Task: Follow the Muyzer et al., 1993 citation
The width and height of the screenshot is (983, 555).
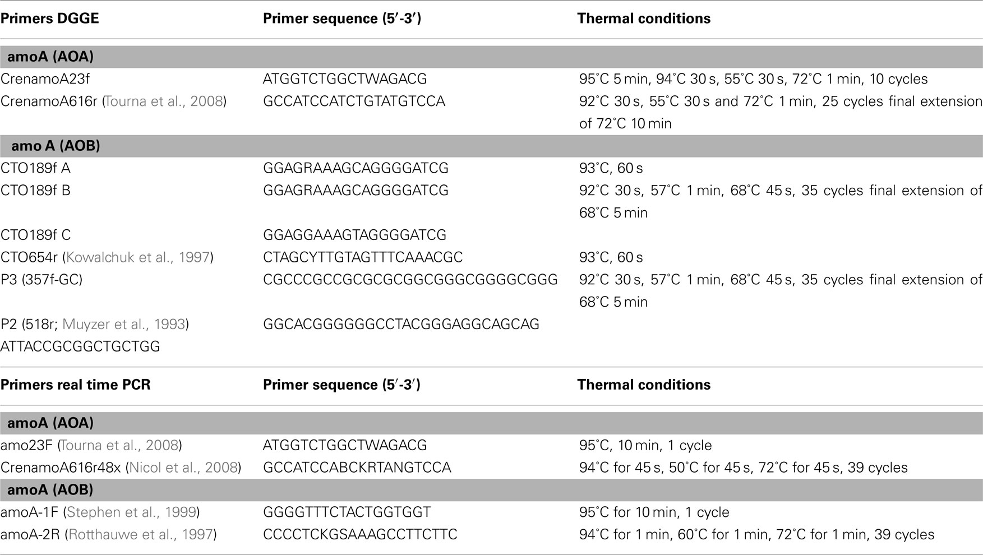Action: pos(123,324)
